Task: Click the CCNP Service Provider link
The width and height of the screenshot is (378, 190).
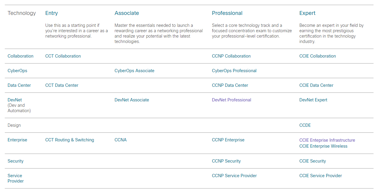Action: [234, 176]
